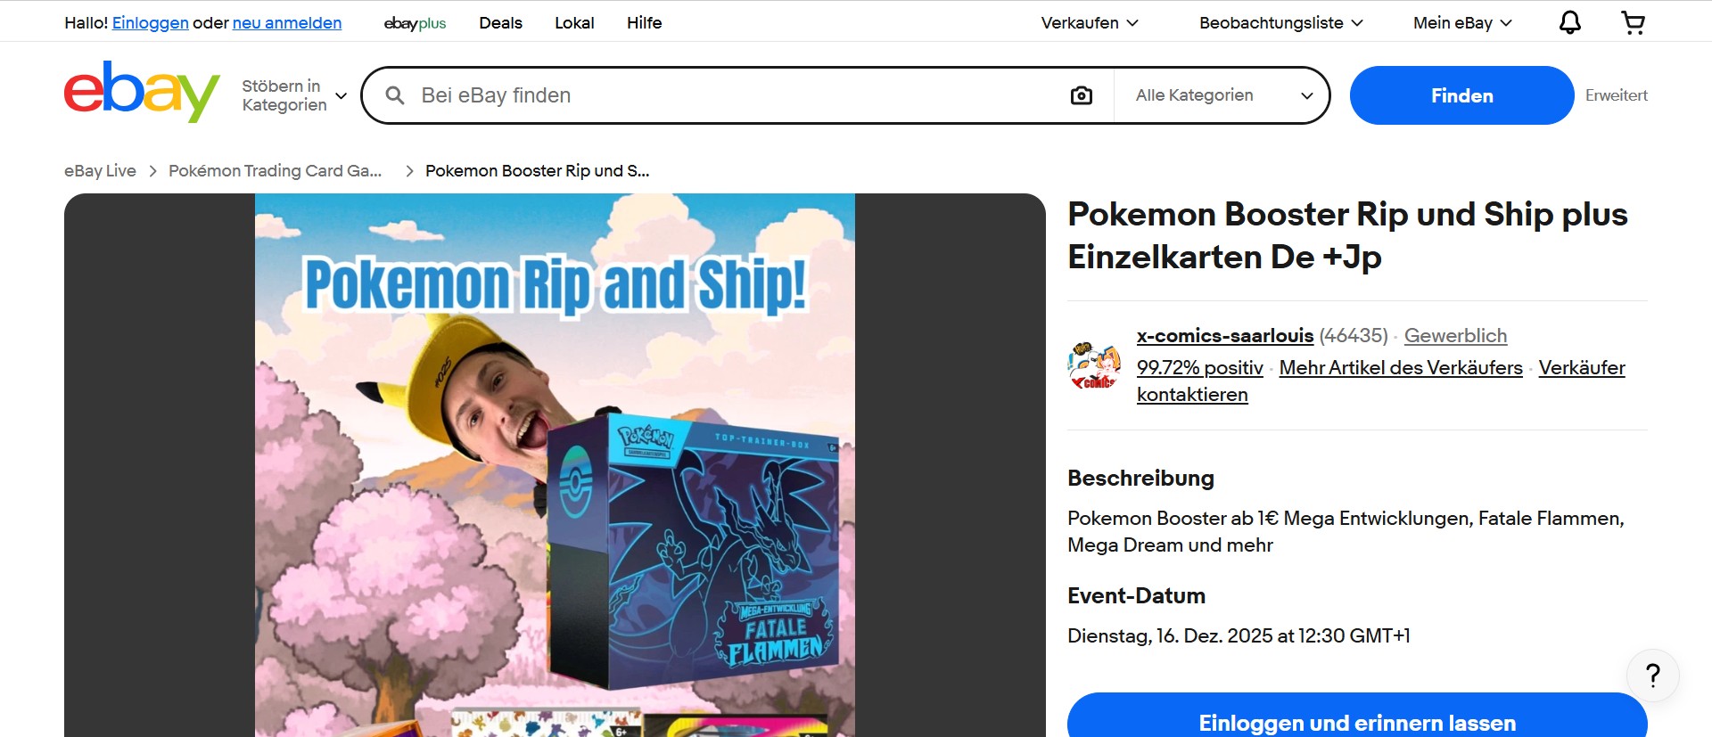Screen dimensions: 1712x737
Task: Open Stöbern in Kategorien expander
Action: (x=294, y=95)
